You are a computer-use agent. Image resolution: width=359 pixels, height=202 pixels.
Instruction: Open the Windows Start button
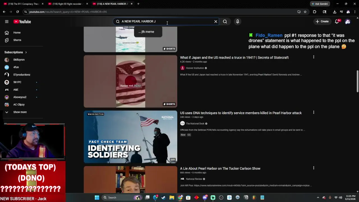coord(97,198)
